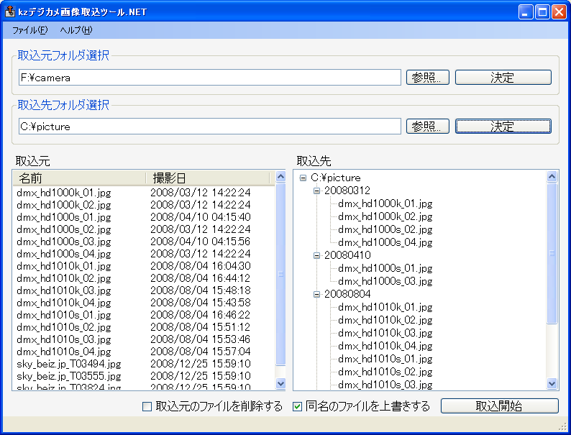Image resolution: width=571 pixels, height=435 pixels.
Task: Click source list scroll up arrow
Action: tap(280, 177)
